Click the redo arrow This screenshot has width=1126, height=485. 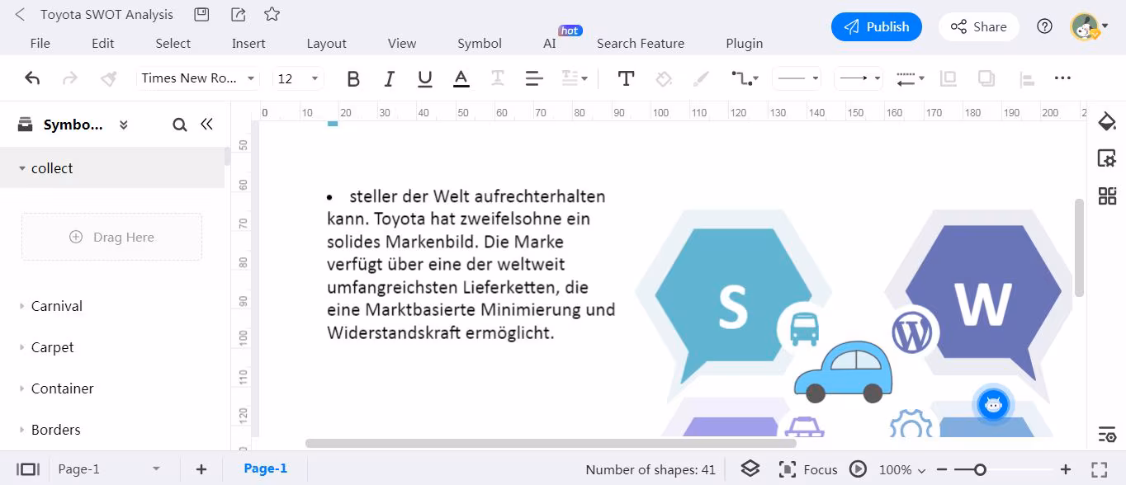pos(70,78)
